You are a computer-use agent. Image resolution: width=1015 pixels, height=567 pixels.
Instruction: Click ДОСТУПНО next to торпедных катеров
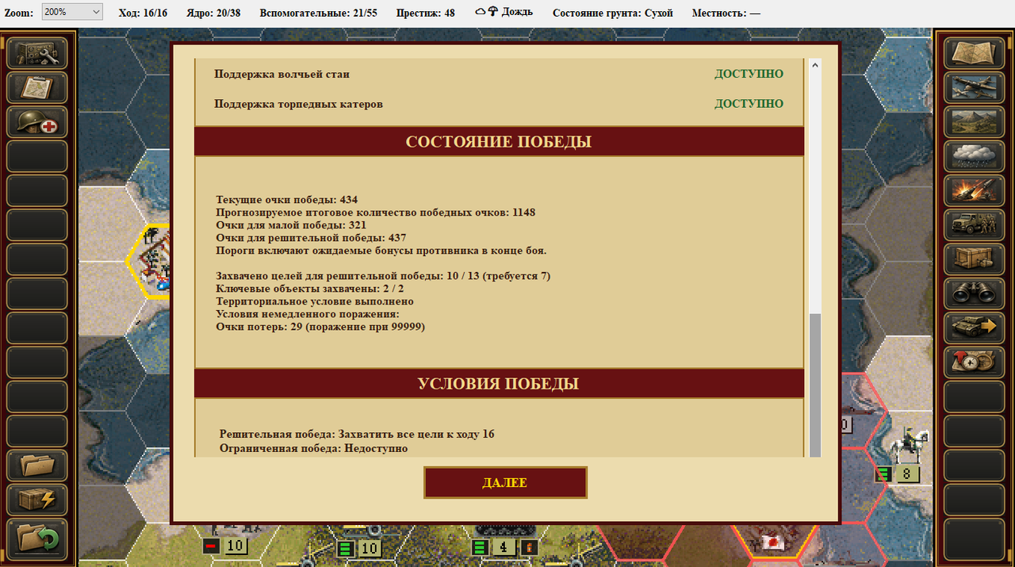pos(749,104)
